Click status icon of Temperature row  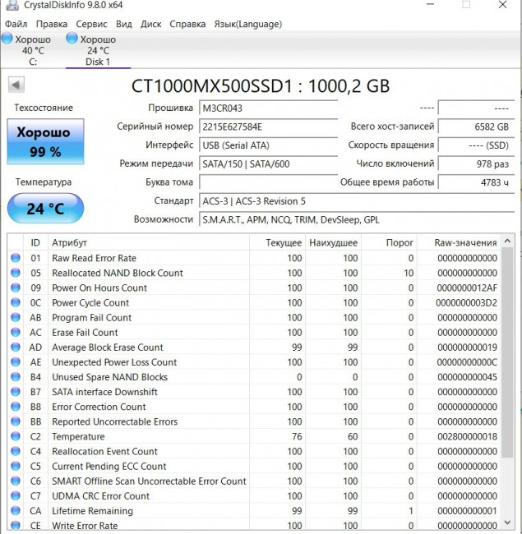16,436
